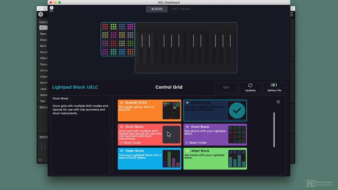The width and height of the screenshot is (338, 190).
Task: Select the Lightpad Block device image
Action: tap(118, 39)
